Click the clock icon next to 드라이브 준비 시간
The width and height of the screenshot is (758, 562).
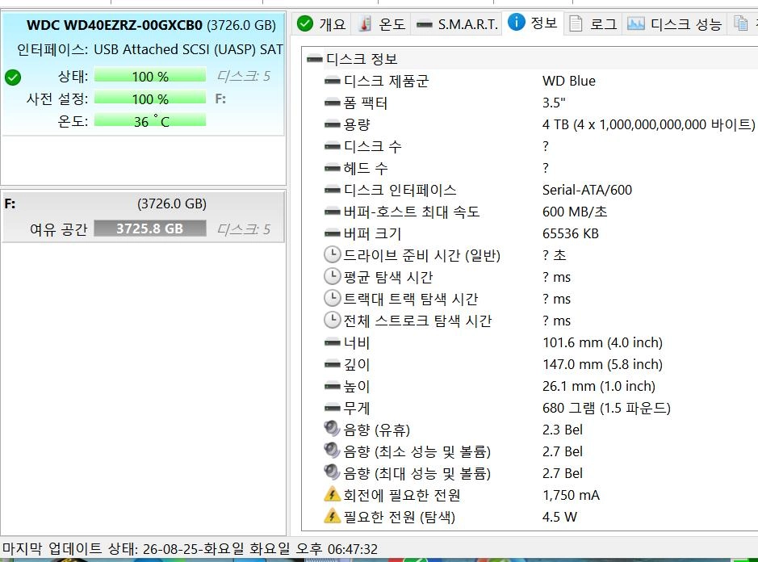coord(332,254)
